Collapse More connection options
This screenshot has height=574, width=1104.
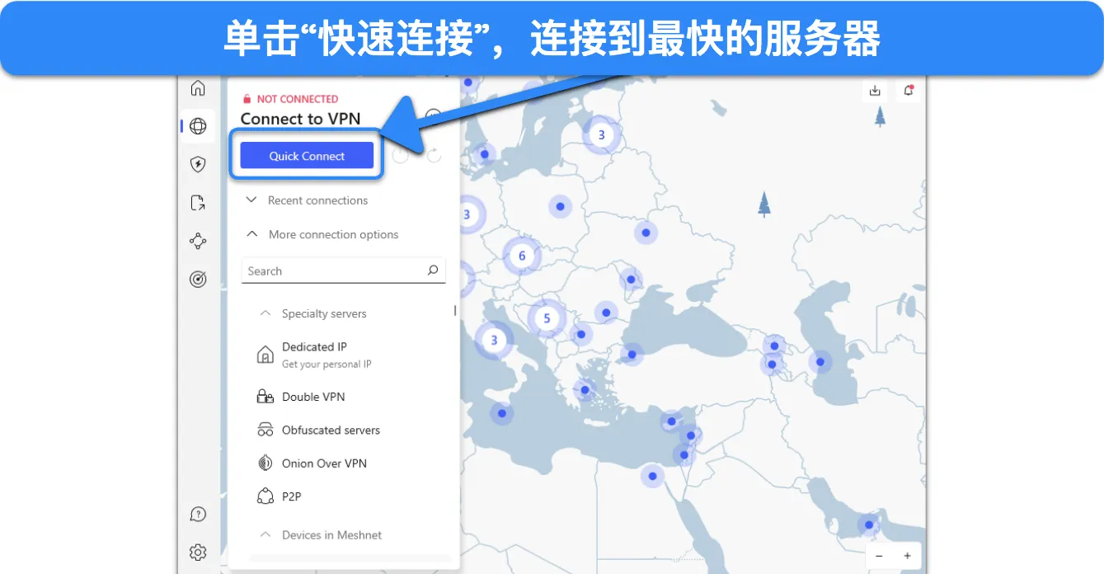[x=322, y=234]
